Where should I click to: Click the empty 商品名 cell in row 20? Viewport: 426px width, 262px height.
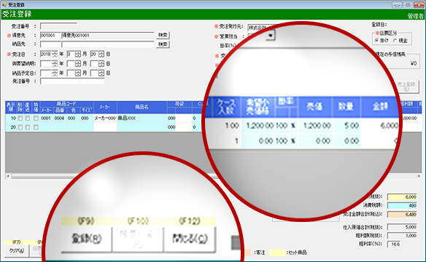[142, 127]
